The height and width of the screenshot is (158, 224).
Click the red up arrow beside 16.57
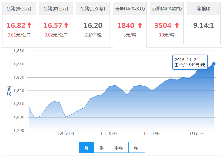pos(66,25)
